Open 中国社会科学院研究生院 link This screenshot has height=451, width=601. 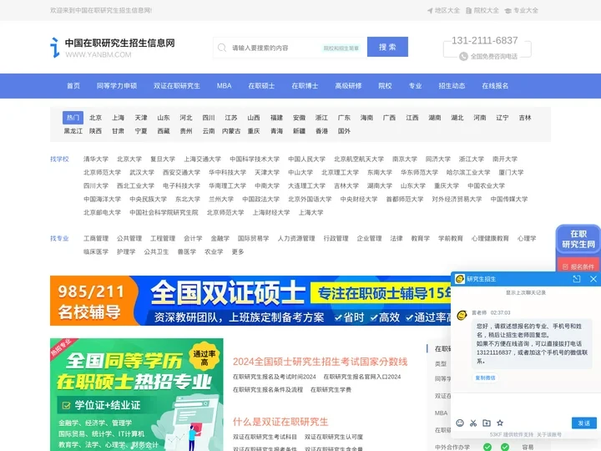coord(164,212)
